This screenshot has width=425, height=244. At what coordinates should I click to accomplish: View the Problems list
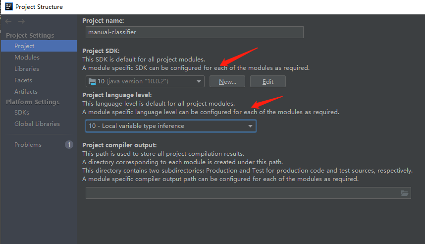tap(28, 145)
